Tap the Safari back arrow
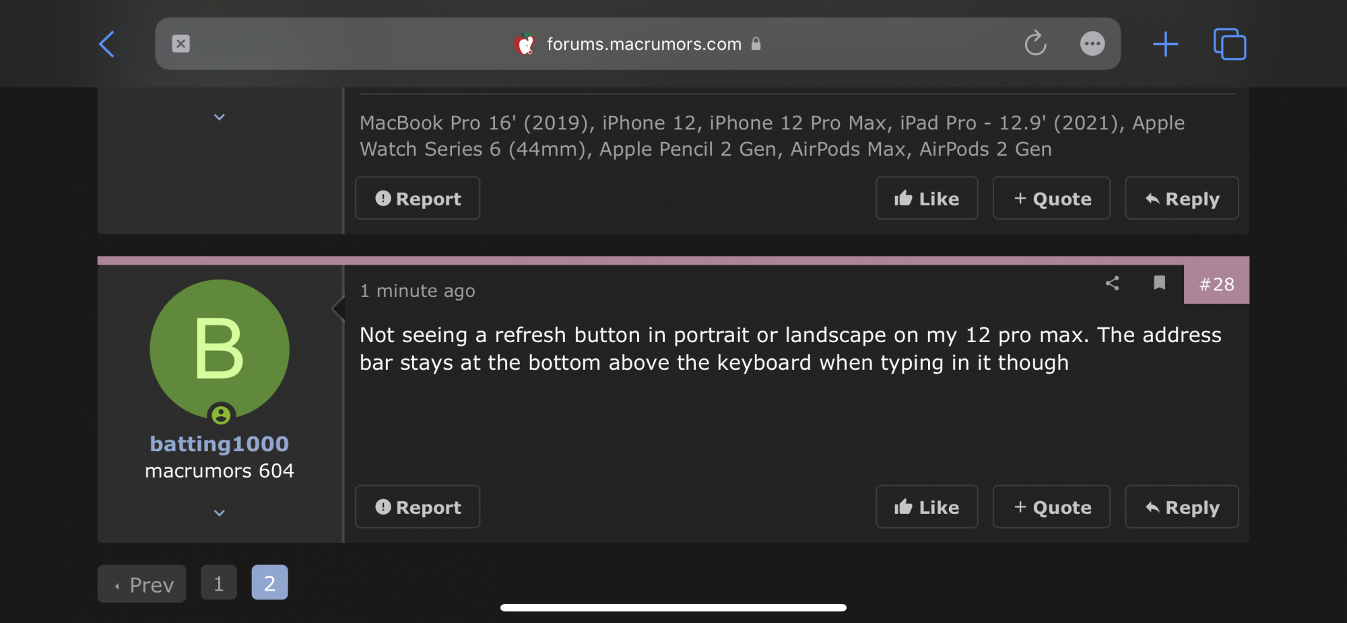The width and height of the screenshot is (1347, 623). [x=107, y=44]
